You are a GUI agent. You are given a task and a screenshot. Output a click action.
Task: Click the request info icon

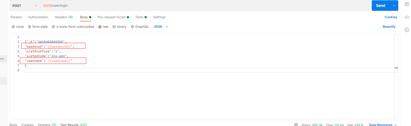pyautogui.click(x=406, y=30)
